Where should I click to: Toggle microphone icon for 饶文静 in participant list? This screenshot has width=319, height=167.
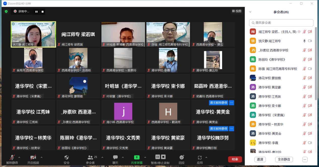[304, 41]
